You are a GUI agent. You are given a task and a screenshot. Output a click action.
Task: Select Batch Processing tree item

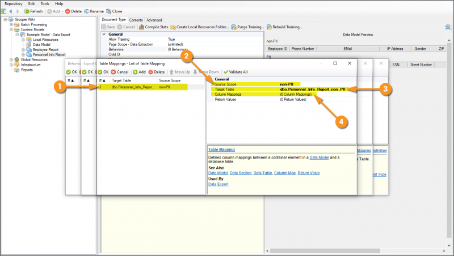tap(34, 24)
